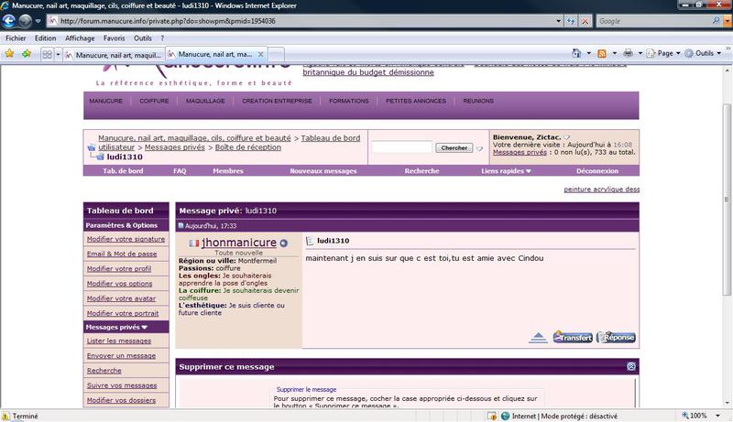
Task: Click the scroll-to-top arrow in message
Action: tap(538, 338)
